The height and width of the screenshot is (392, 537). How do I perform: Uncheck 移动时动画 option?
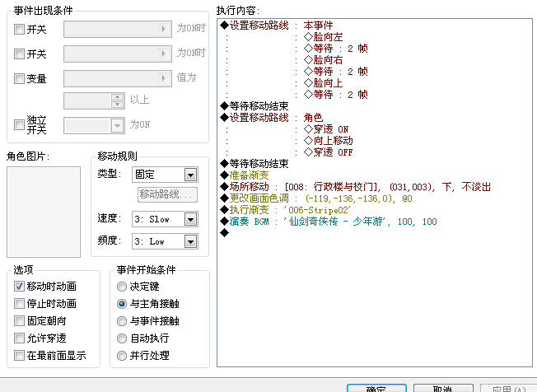(x=19, y=287)
